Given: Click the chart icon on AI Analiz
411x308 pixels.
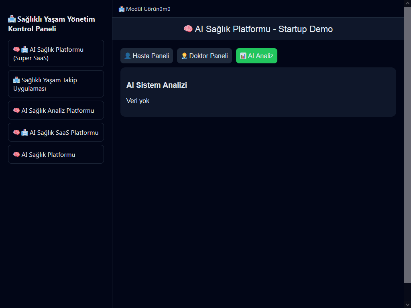Looking at the screenshot, I should (243, 56).
